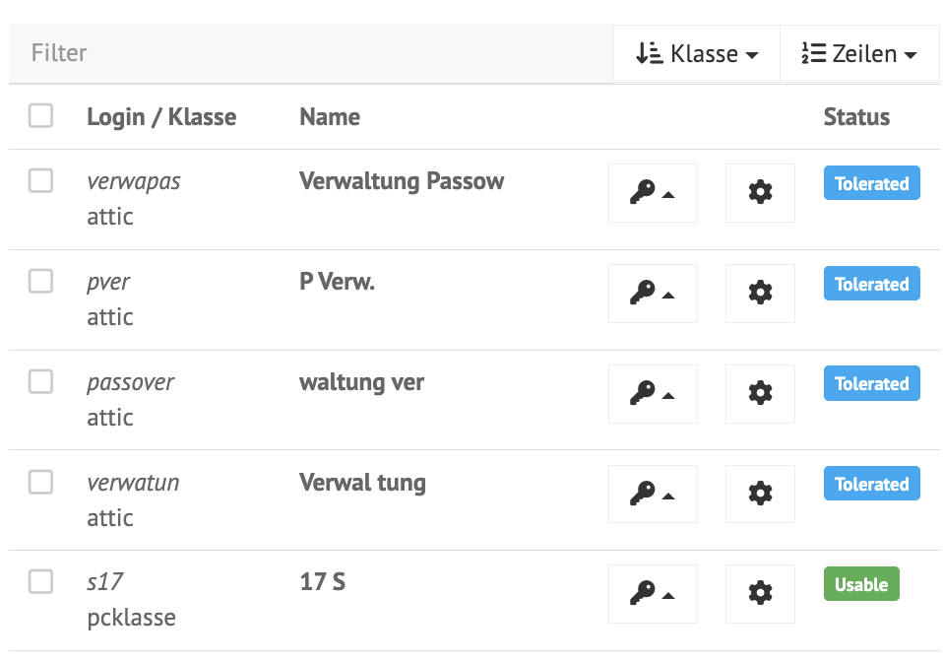Click the key icon for verwapas
Viewport: 943px width, 662px height.
[653, 193]
